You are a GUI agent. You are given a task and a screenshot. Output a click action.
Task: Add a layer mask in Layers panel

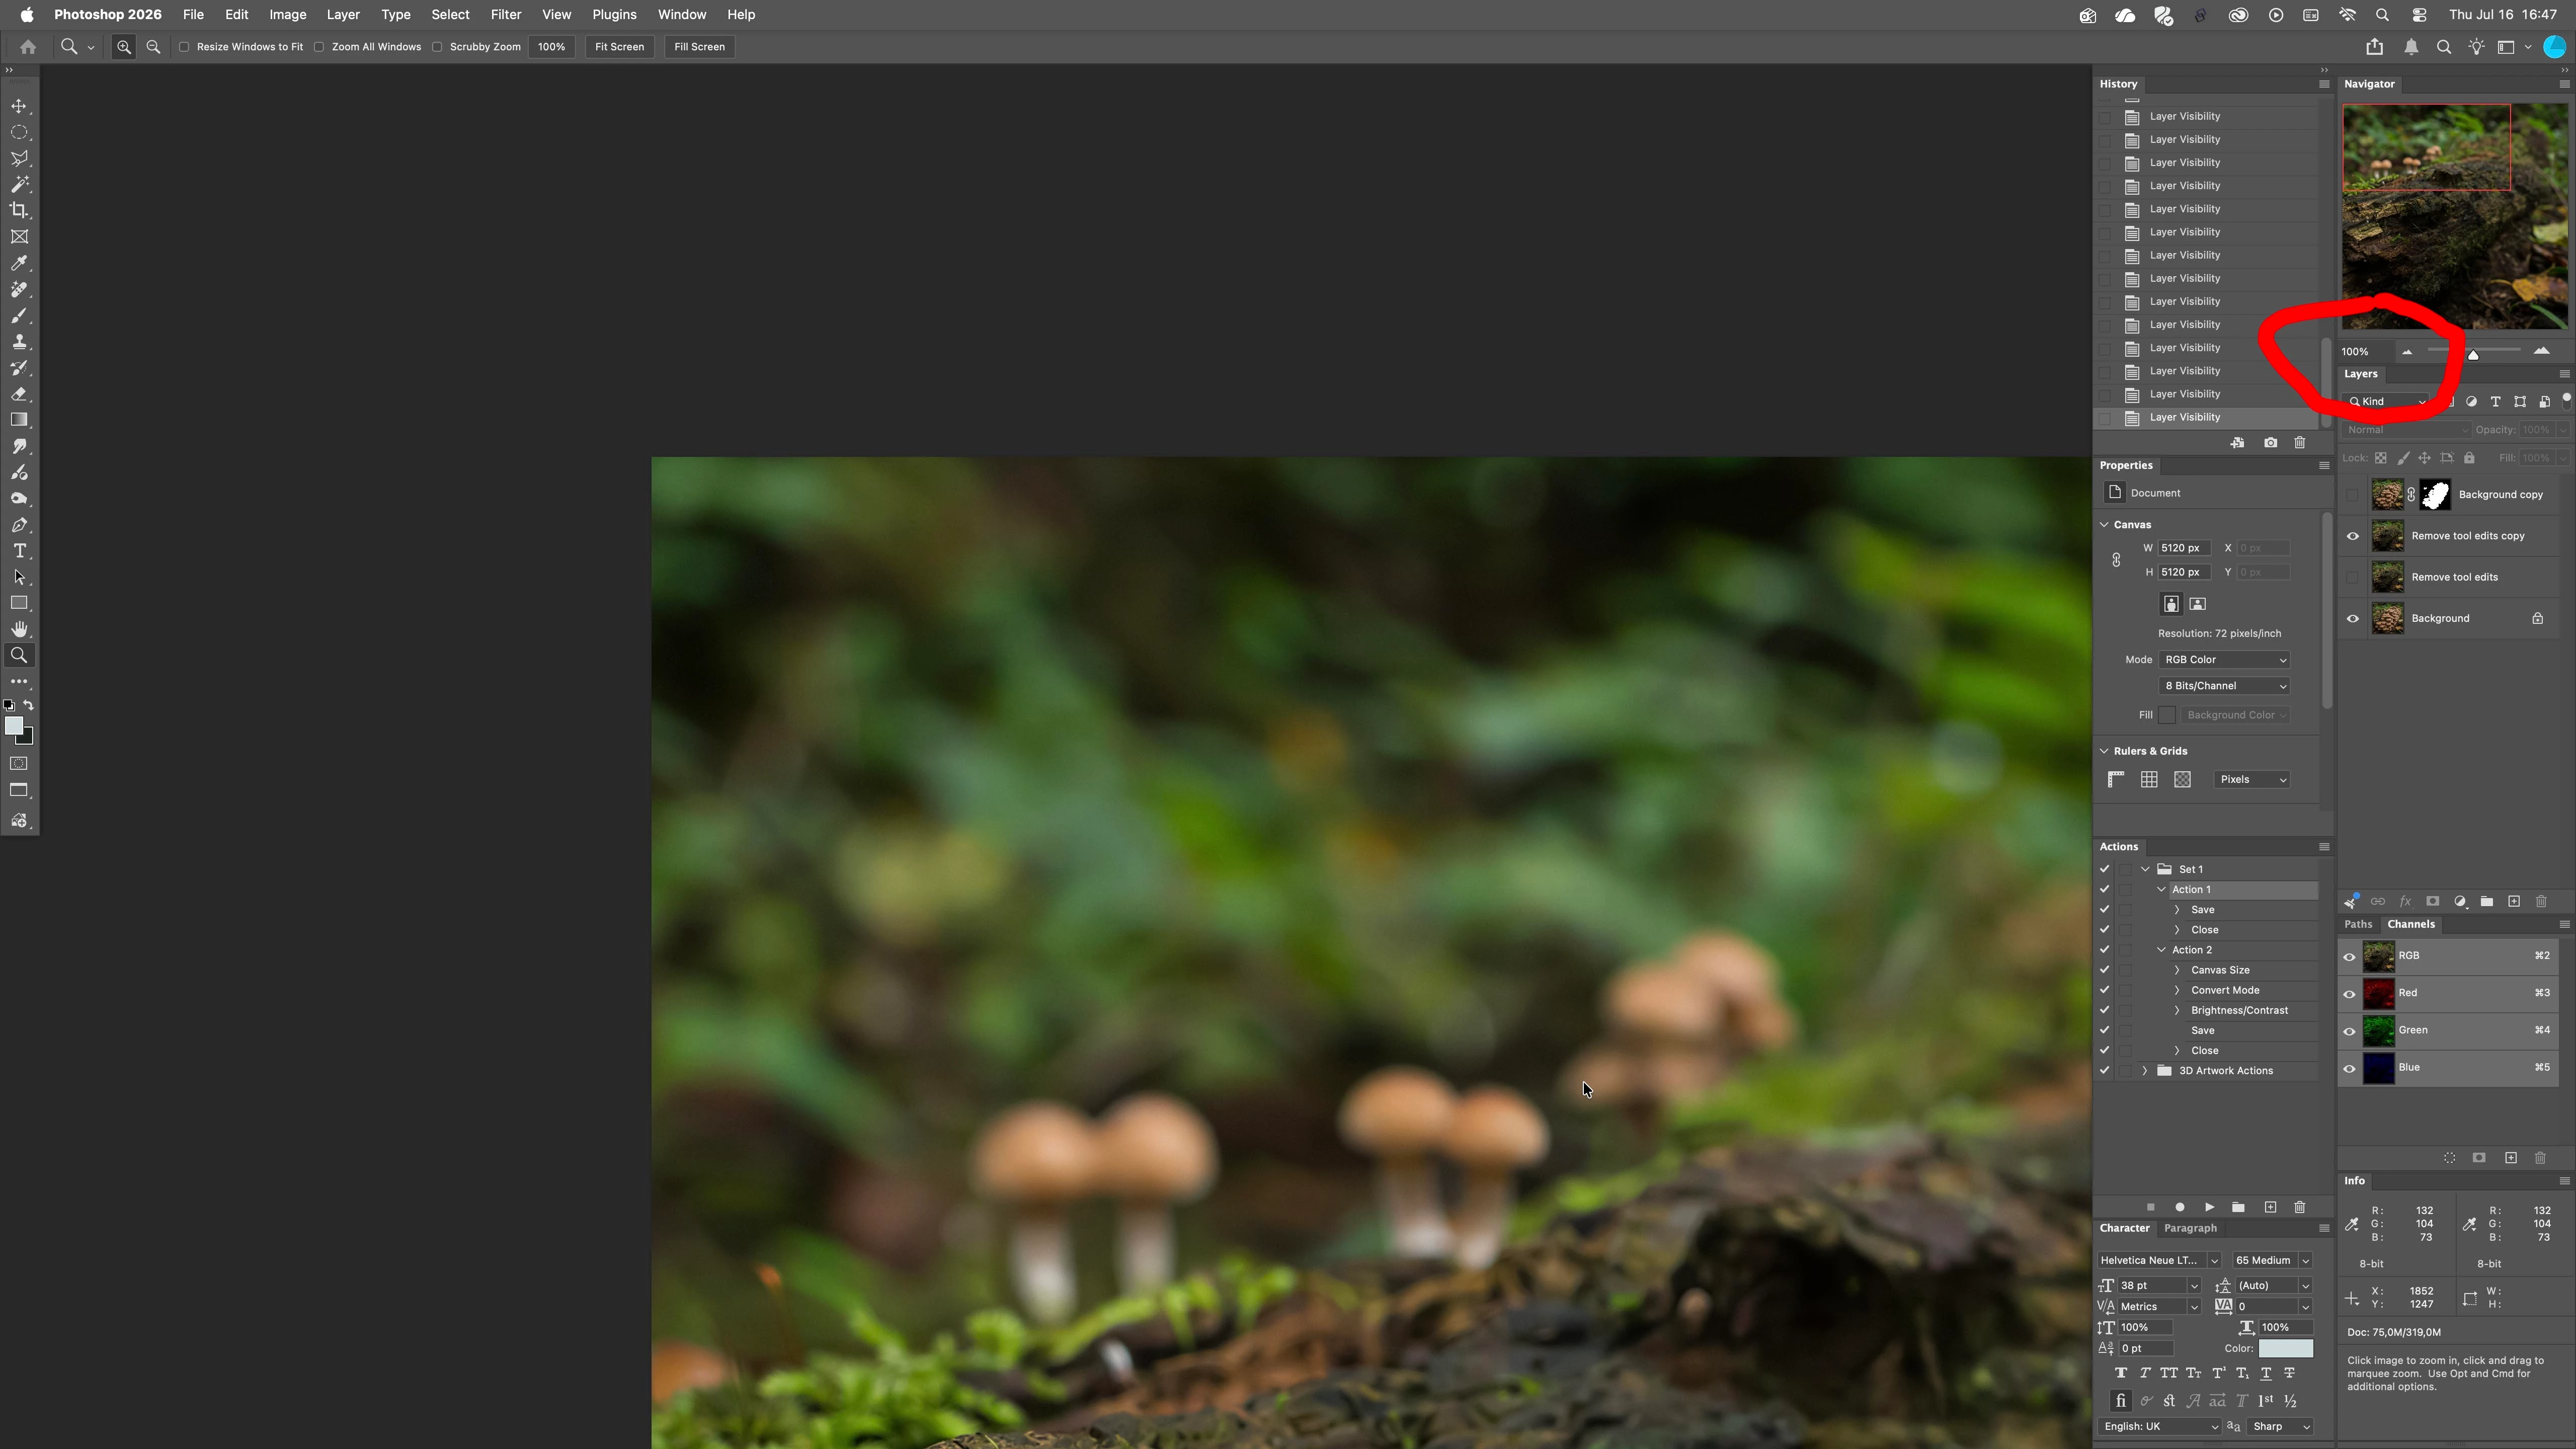pyautogui.click(x=2432, y=901)
